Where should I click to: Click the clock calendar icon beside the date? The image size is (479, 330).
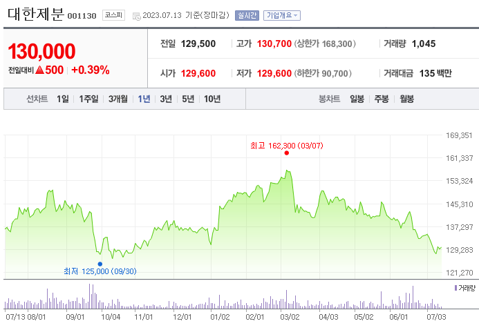coord(137,16)
